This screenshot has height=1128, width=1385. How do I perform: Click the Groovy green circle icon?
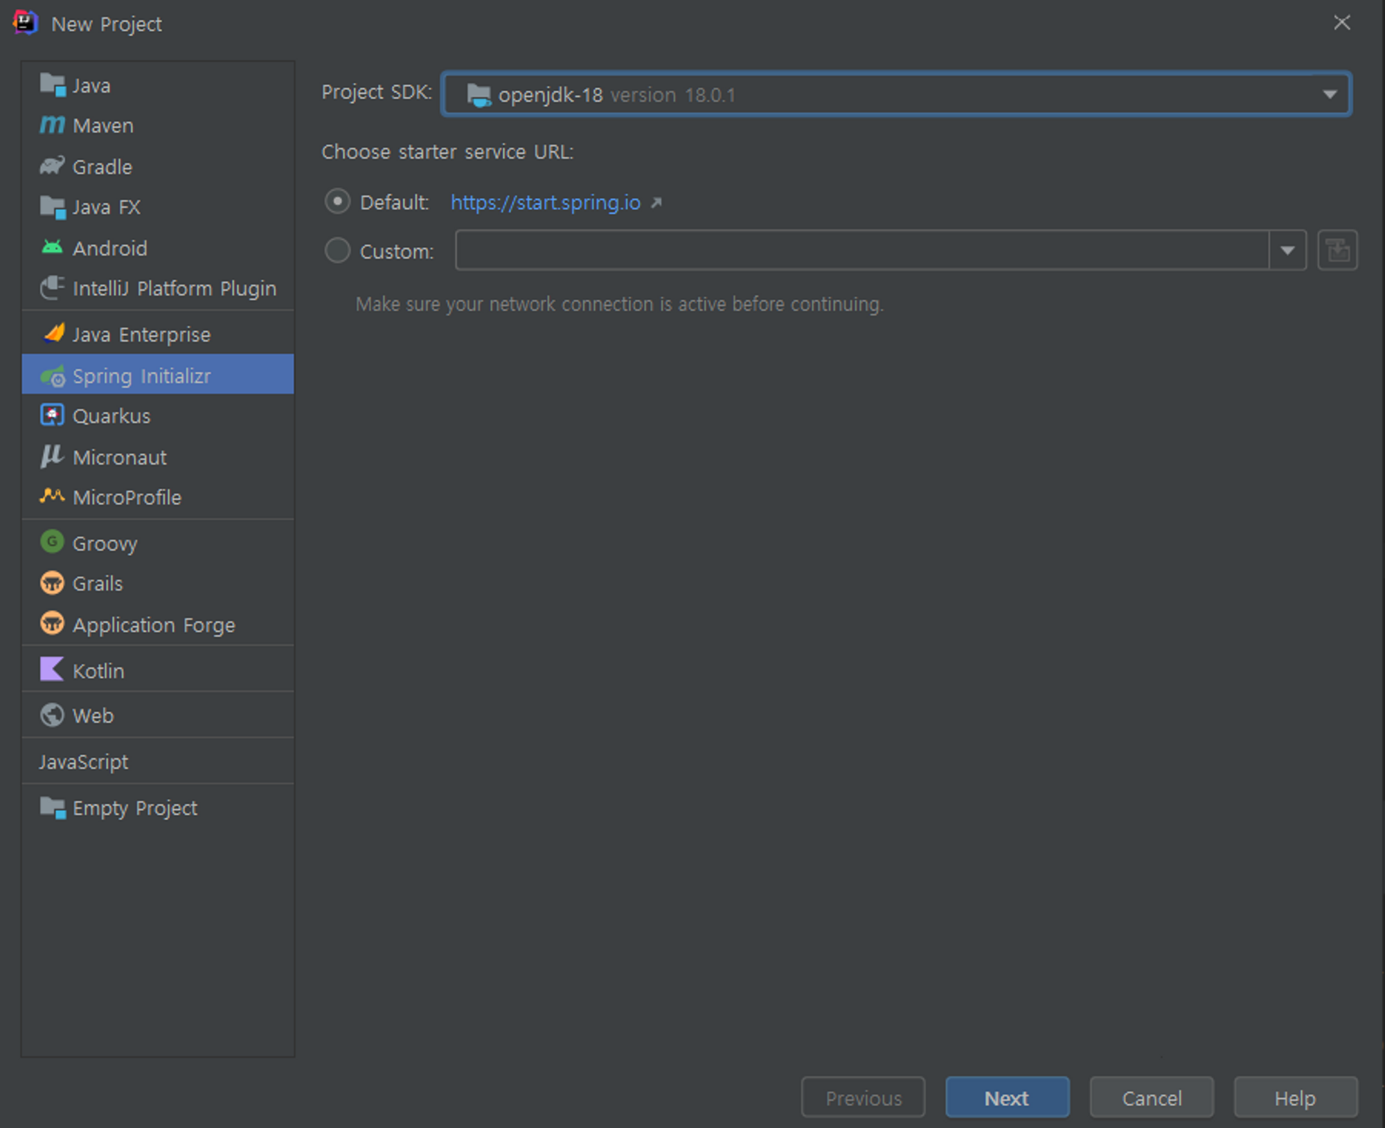(52, 542)
